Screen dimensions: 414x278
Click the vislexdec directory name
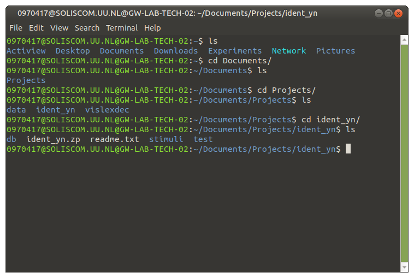[107, 110]
